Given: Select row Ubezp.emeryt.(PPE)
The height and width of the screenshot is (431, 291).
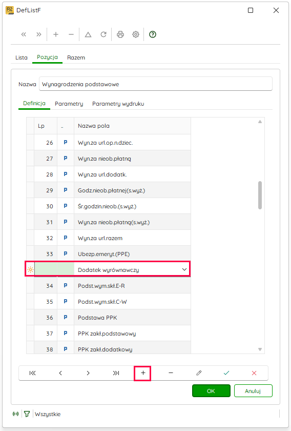Looking at the screenshot, I should [x=109, y=254].
